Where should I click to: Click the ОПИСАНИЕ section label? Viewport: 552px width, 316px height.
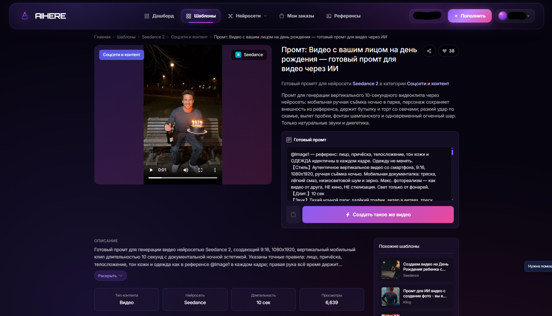click(106, 241)
